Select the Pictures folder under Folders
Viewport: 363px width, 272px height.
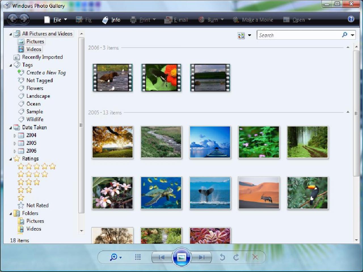tap(31, 221)
